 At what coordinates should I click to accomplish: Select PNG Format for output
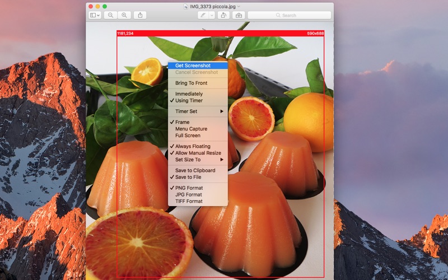[198, 188]
